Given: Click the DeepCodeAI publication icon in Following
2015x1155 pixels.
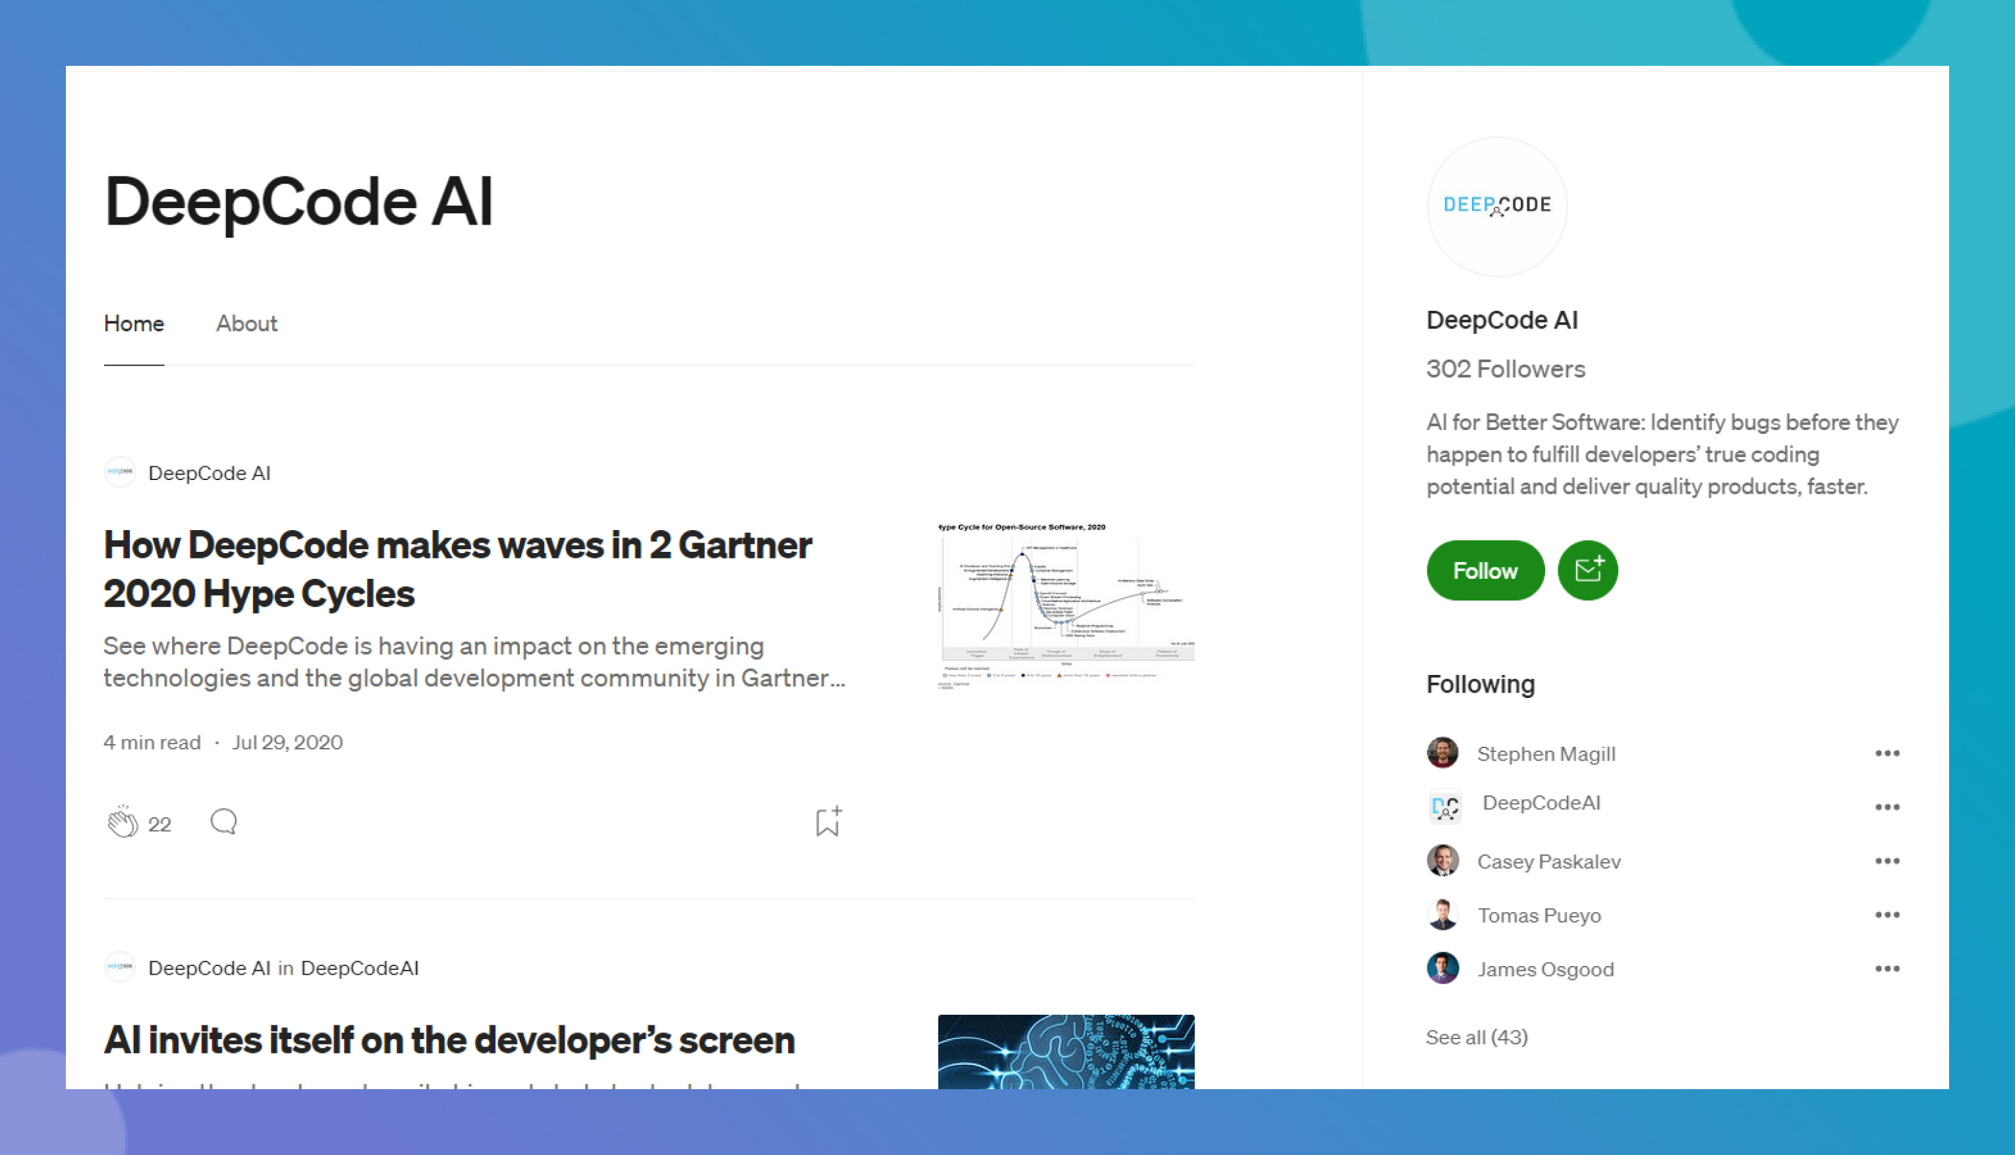Looking at the screenshot, I should point(1444,807).
